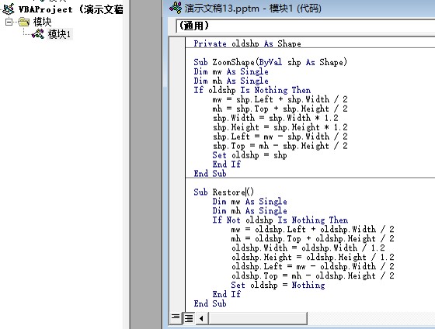Click the VBAProject root icon
Screen dimensions: 435x329
click(9, 9)
